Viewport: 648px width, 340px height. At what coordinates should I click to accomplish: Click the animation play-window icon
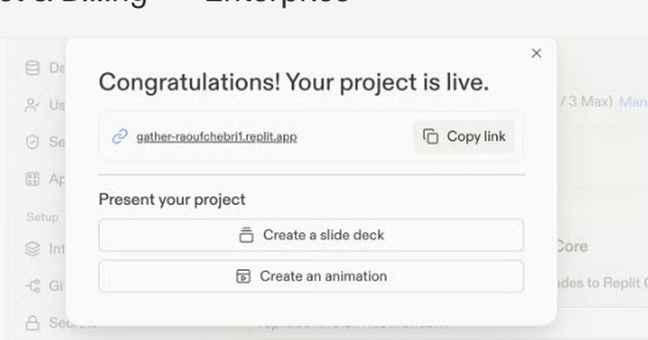[244, 276]
